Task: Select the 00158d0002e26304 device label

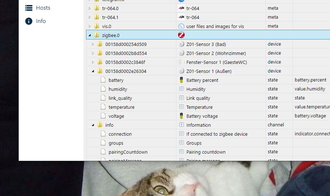Action: [x=126, y=71]
